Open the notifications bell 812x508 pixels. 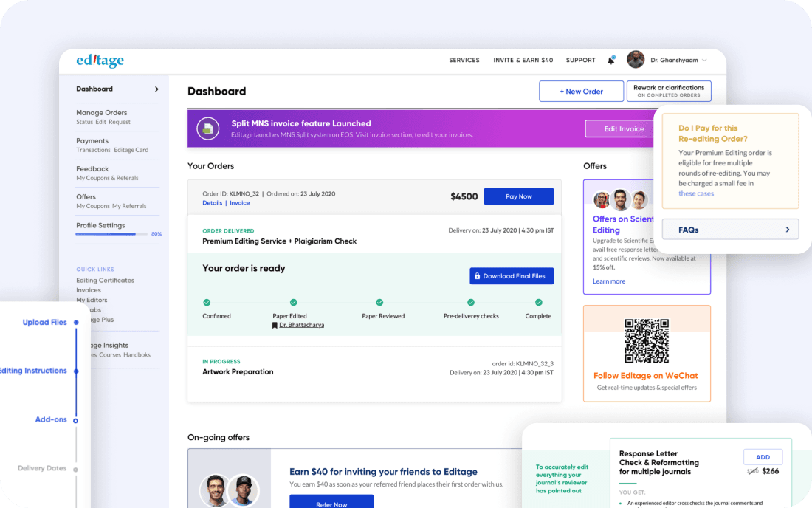tap(611, 60)
